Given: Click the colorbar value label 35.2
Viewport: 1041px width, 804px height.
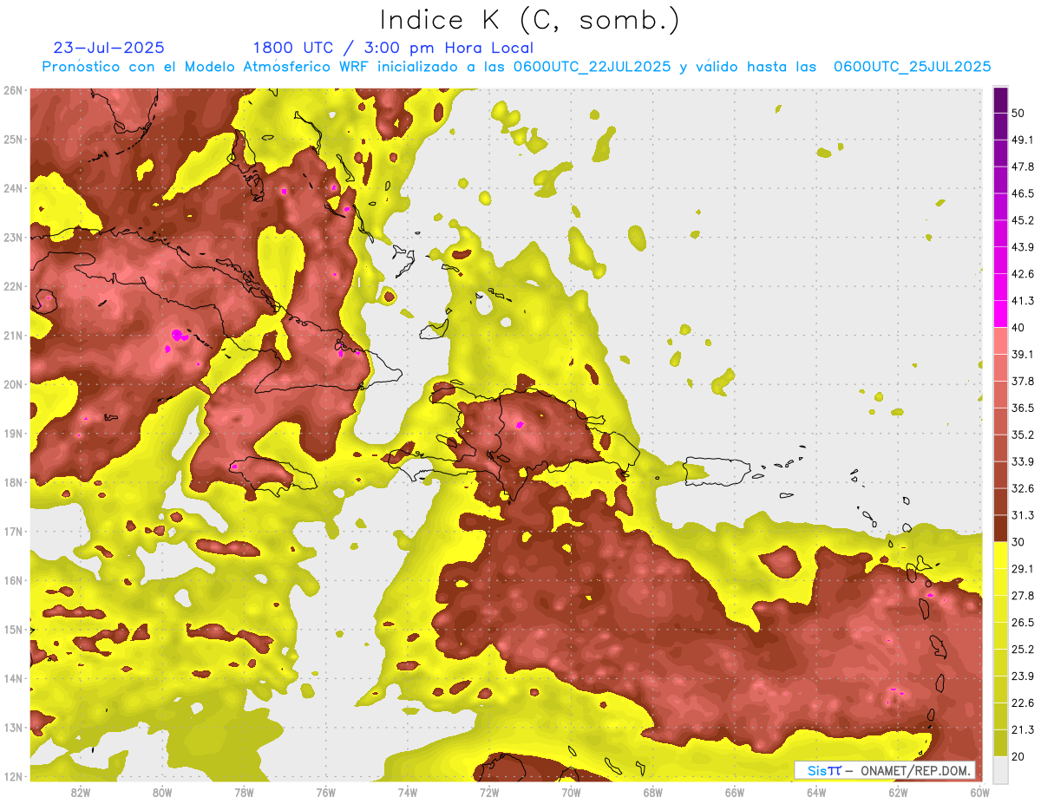Looking at the screenshot, I should click(x=1023, y=435).
